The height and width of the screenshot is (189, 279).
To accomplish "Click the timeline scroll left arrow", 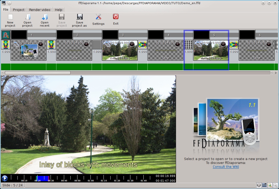I will tap(3, 73).
